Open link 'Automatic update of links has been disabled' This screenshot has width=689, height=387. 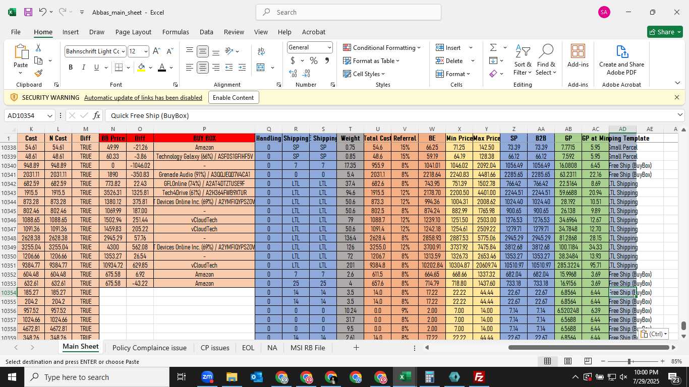point(143,98)
